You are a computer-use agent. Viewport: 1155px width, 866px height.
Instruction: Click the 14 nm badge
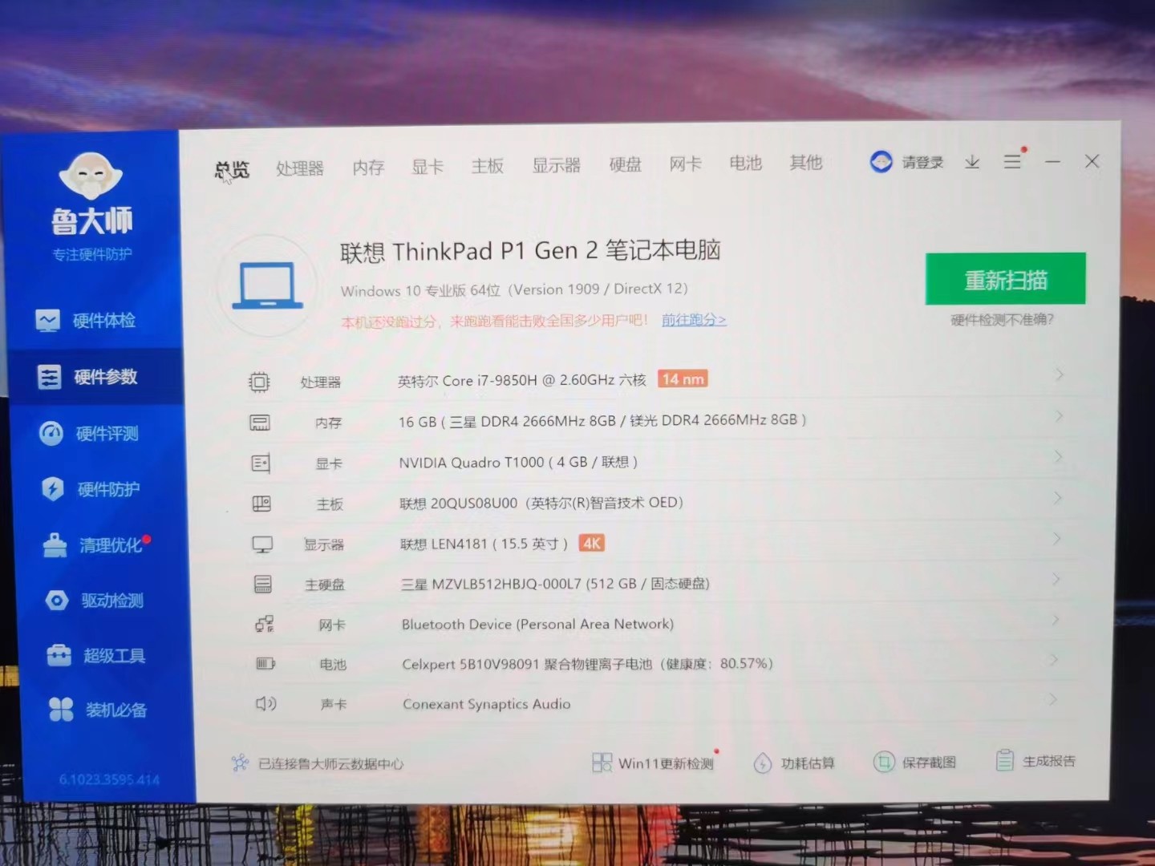(683, 378)
